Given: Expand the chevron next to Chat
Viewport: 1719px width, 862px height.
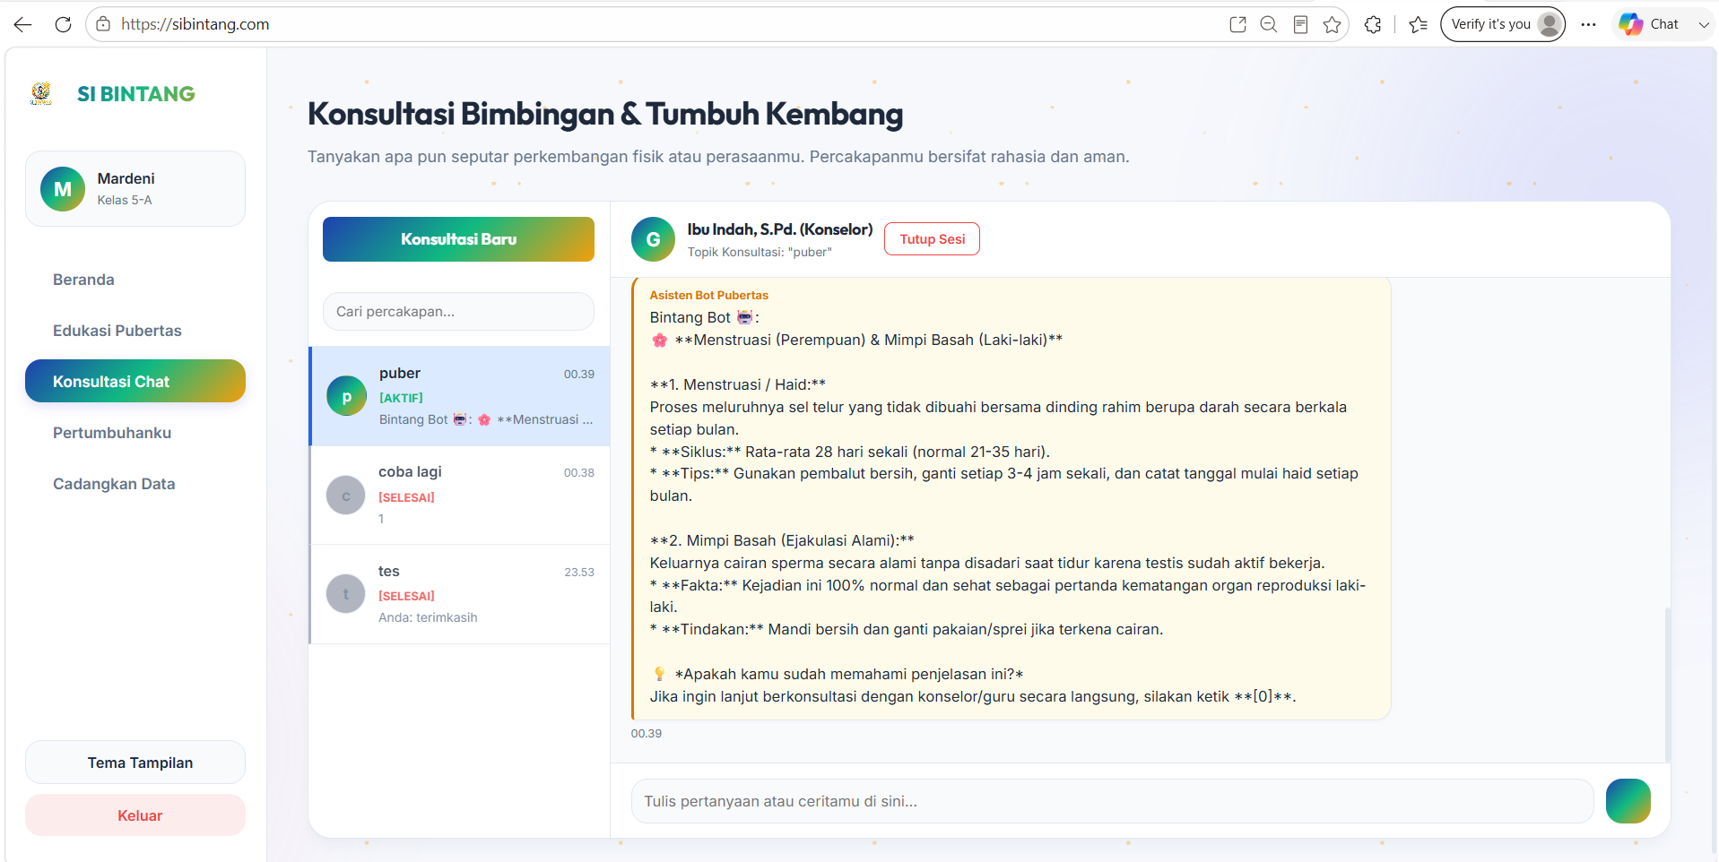Looking at the screenshot, I should [x=1704, y=24].
